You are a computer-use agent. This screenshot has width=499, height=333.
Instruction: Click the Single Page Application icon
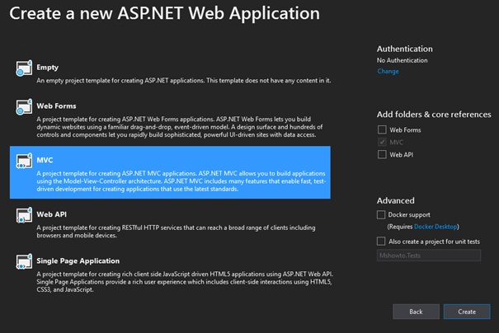click(x=24, y=262)
